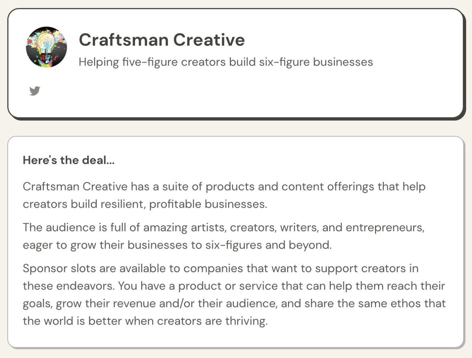Open the profile picture with paint splatter design
Viewport: 472px width, 358px height.
(x=46, y=46)
